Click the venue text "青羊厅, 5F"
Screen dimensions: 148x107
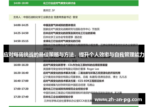49,10
